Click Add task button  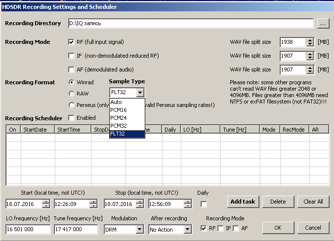pyautogui.click(x=243, y=202)
